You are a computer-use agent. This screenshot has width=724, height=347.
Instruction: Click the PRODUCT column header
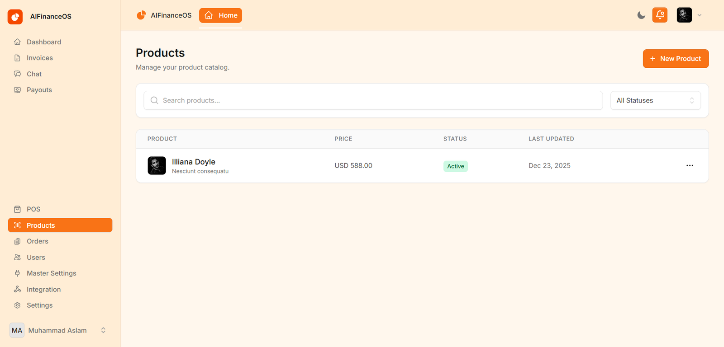coord(162,139)
